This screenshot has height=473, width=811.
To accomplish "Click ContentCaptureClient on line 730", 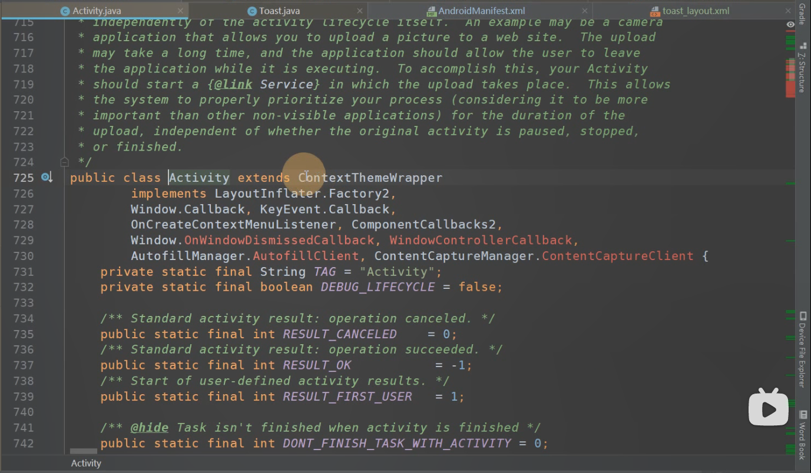I will 618,256.
